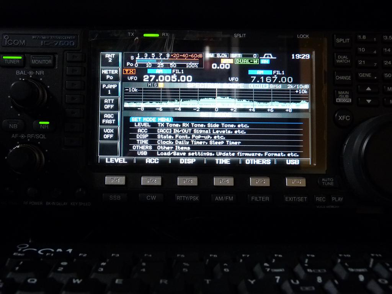Push the FILTER button

point(260,199)
